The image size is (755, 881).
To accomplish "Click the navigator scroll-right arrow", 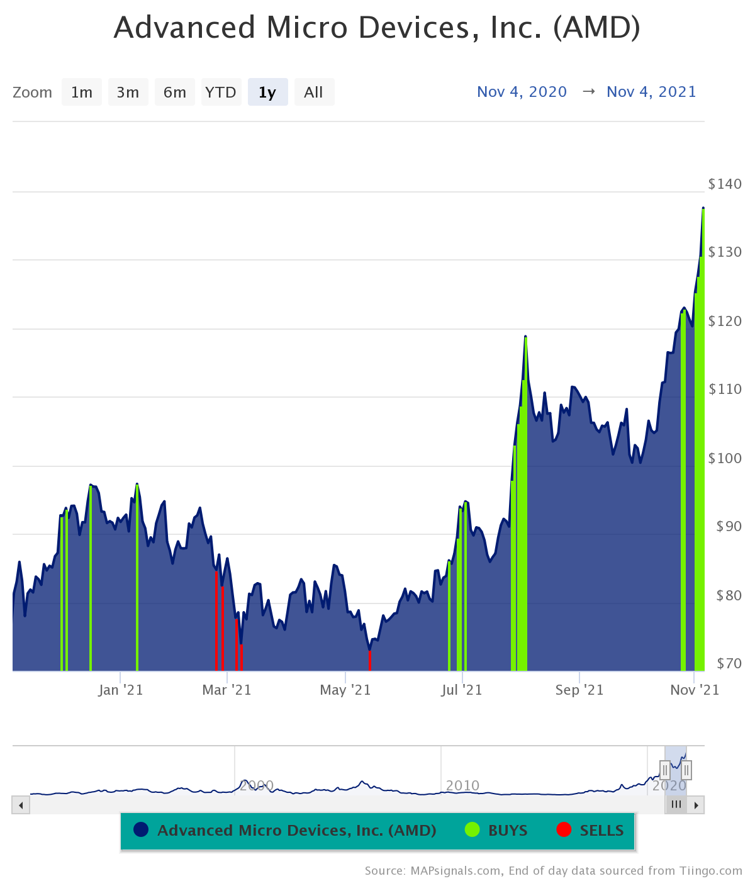I will pos(696,805).
